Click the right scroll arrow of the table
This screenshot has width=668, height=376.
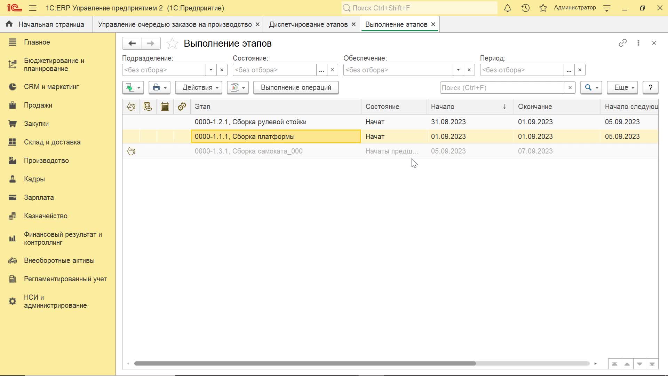pyautogui.click(x=595, y=363)
